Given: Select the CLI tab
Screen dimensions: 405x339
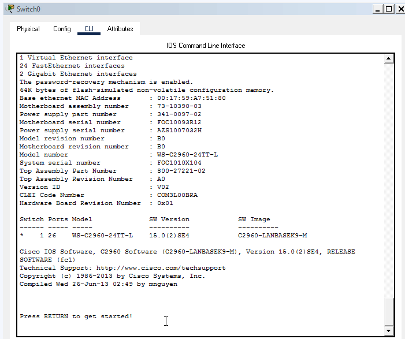Looking at the screenshot, I should click(x=88, y=29).
